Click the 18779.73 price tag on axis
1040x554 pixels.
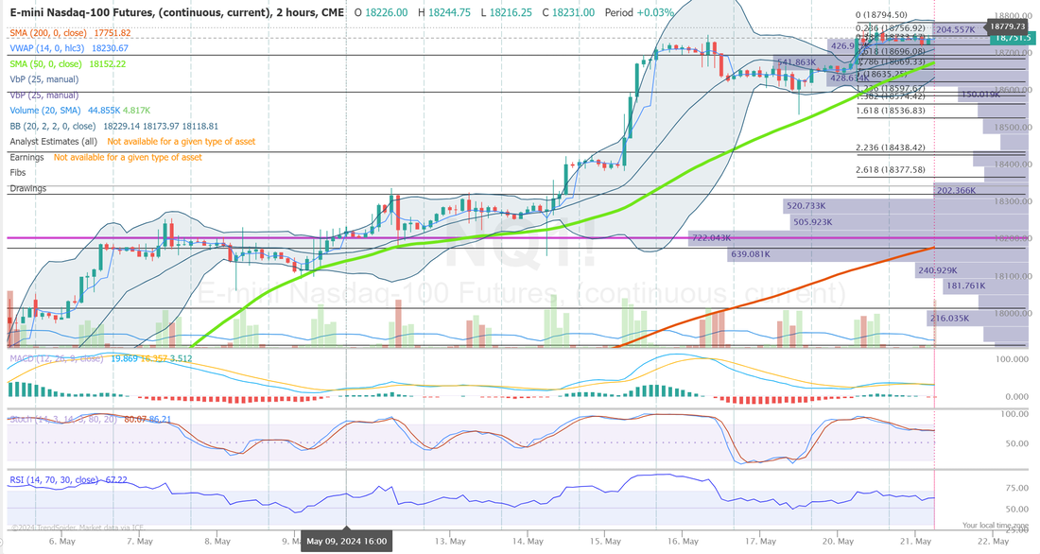pyautogui.click(x=1008, y=26)
